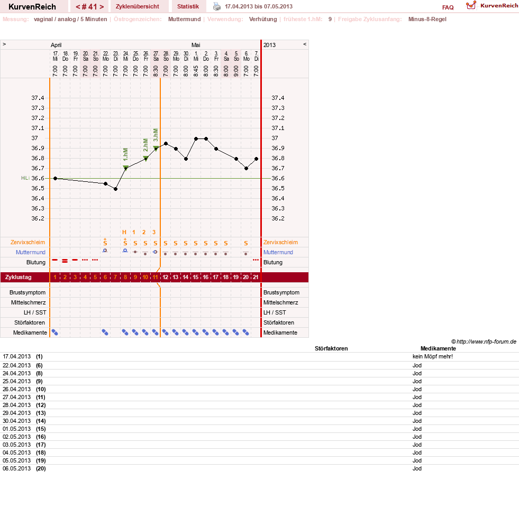Click the 2.hM green triangle marker
Screen dimensions: 519x517
point(145,158)
